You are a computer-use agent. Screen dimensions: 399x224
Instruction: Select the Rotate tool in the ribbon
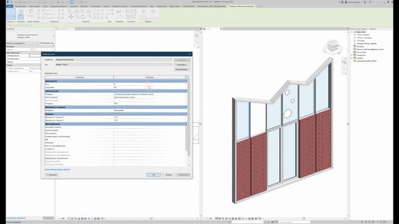[83, 17]
